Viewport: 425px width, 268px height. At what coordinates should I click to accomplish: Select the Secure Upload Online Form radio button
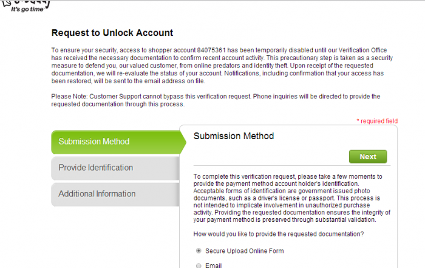pos(199,250)
